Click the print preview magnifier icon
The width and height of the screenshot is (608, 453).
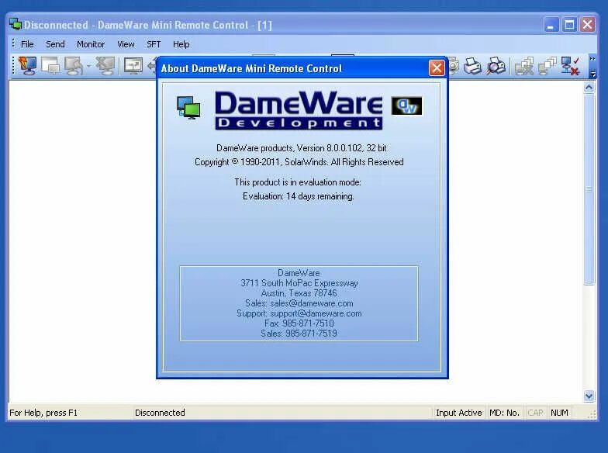click(x=496, y=65)
